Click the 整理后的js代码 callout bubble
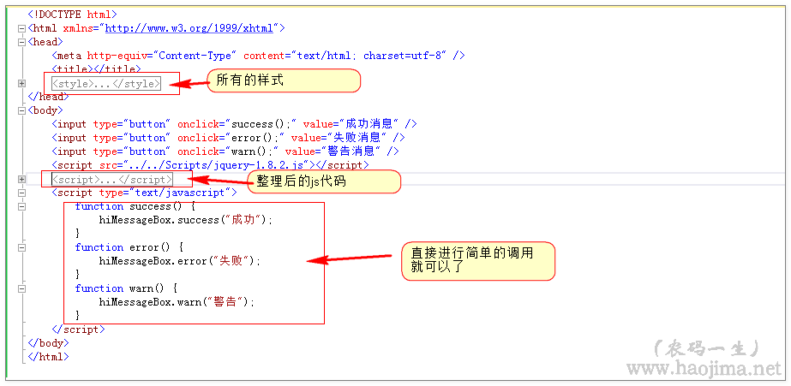Screen dimensions: 791x386 point(327,181)
